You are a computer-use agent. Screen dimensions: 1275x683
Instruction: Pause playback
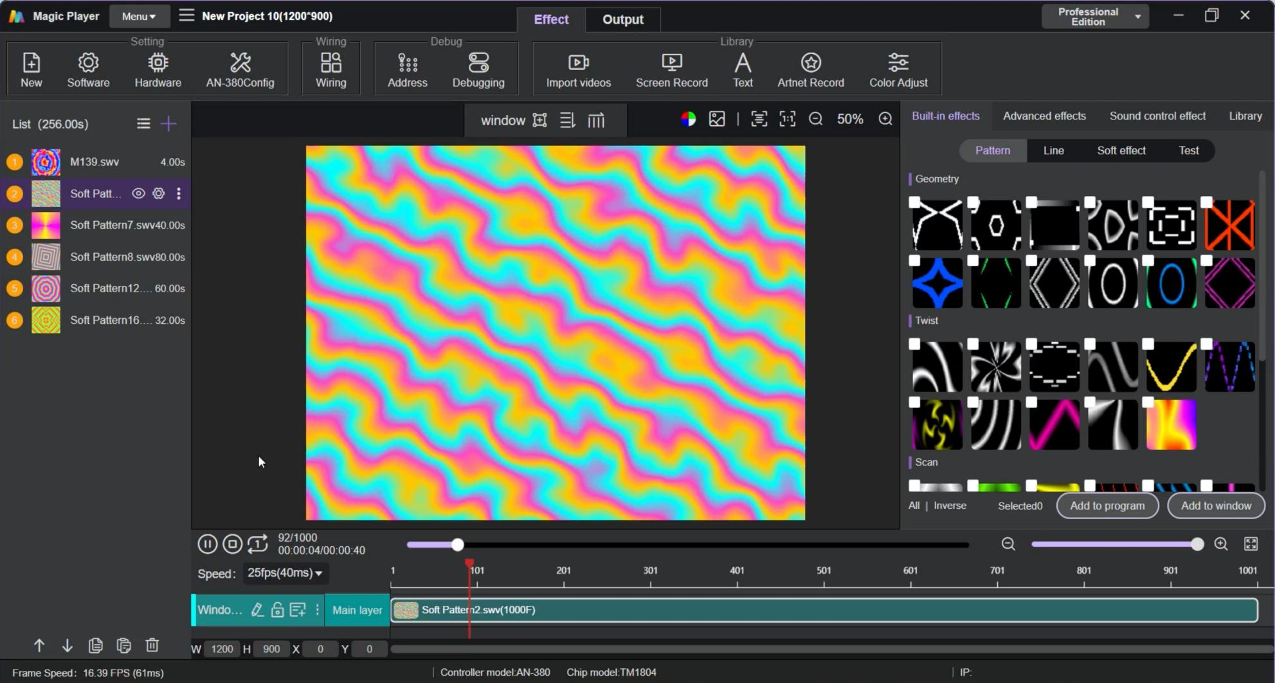[207, 544]
